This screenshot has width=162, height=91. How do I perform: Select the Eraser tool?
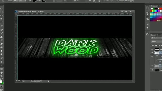2,44
